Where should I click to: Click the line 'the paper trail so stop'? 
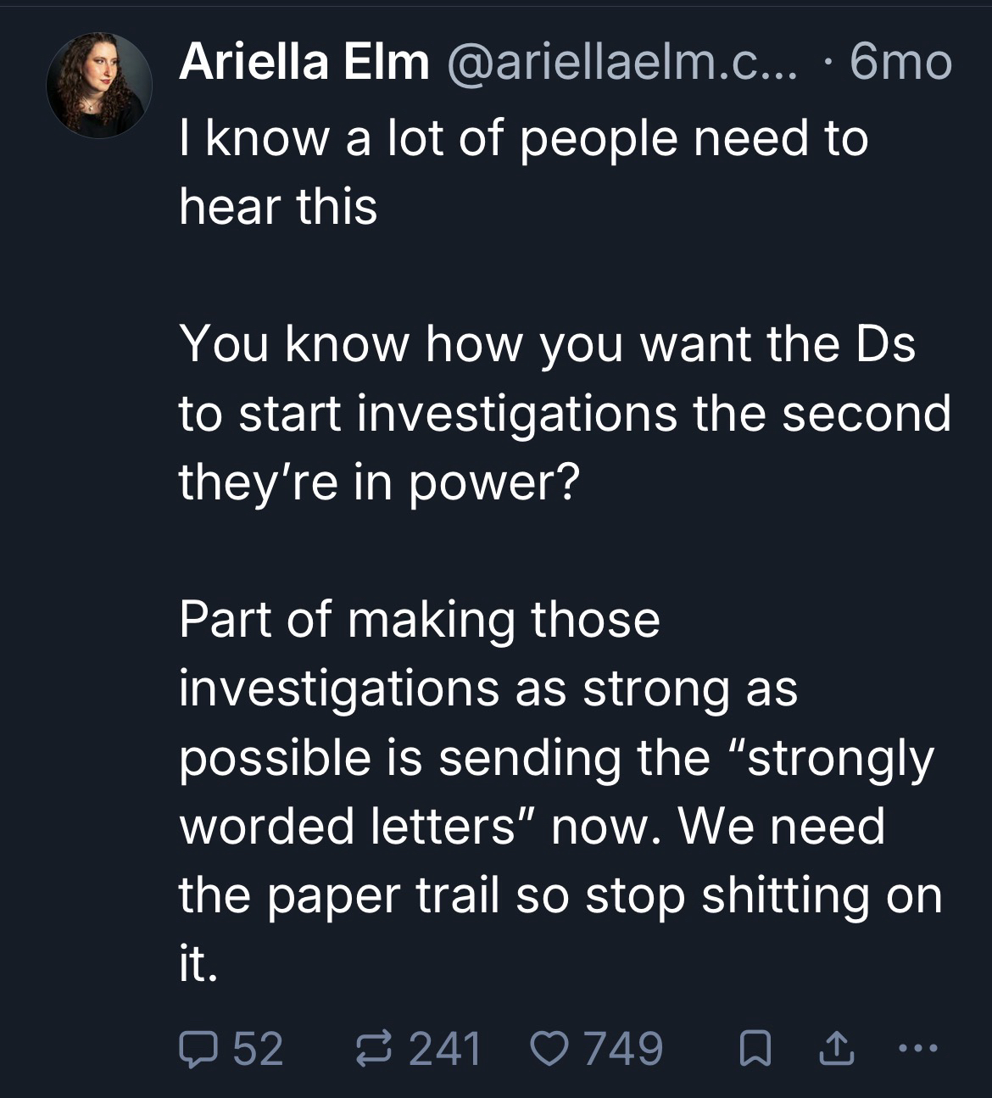560,895
